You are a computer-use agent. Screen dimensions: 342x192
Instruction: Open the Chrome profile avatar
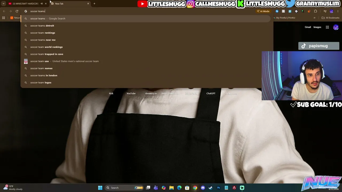point(332,11)
